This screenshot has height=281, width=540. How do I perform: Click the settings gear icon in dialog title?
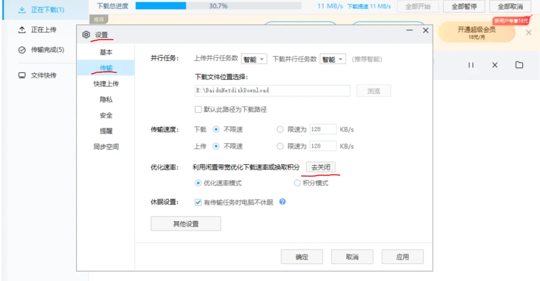(x=86, y=35)
